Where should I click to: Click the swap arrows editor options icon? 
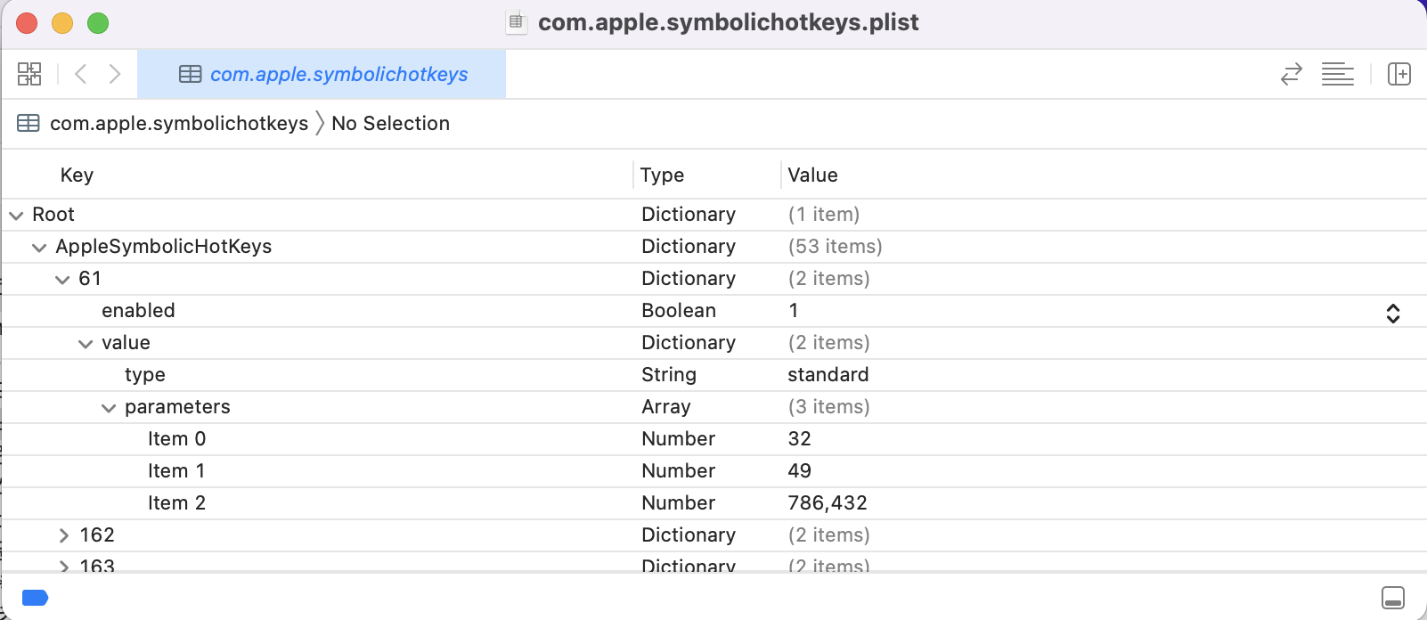(x=1291, y=74)
